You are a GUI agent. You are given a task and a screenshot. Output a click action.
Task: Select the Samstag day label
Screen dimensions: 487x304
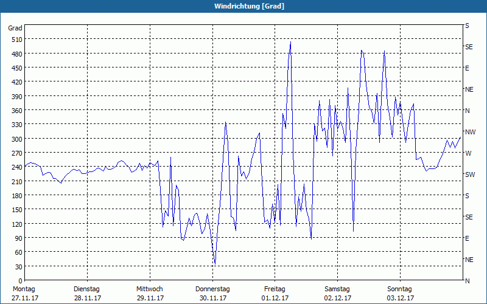pos(337,289)
